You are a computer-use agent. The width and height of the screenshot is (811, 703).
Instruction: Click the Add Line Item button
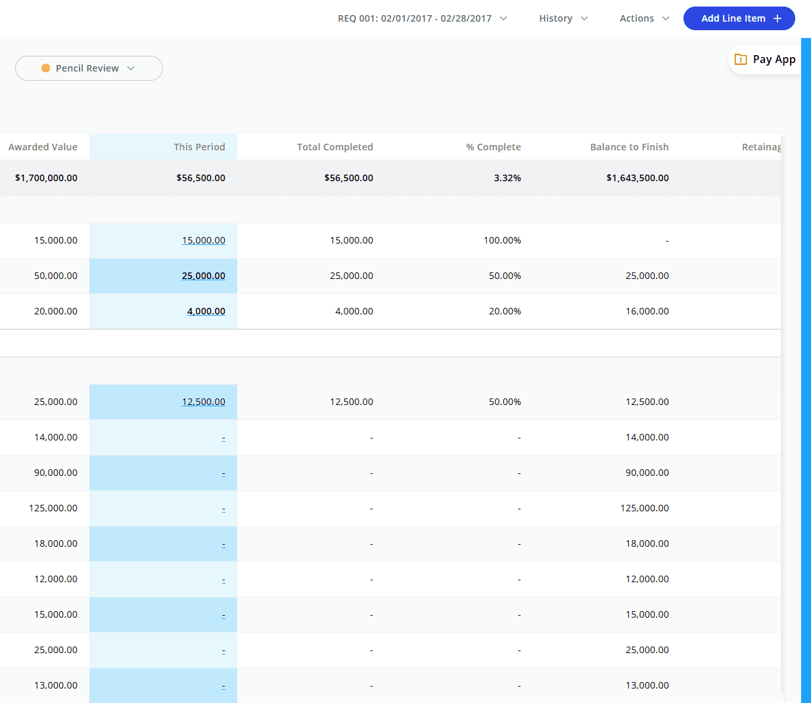[x=733, y=18]
